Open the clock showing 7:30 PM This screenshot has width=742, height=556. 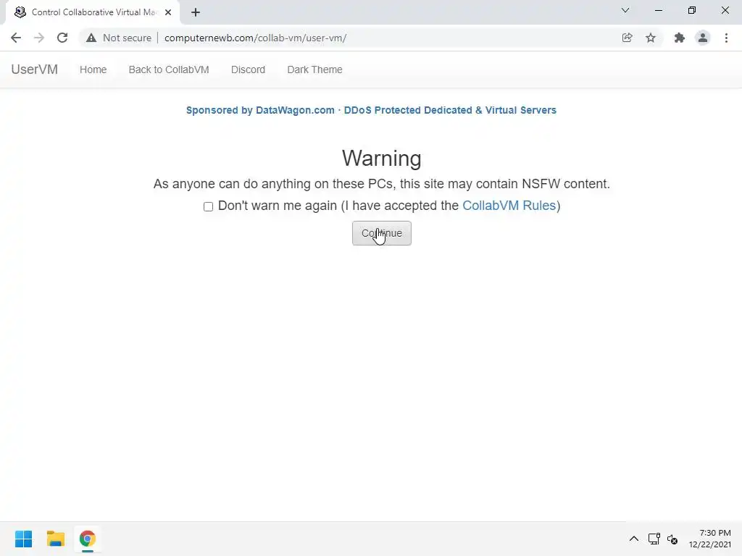coord(710,539)
